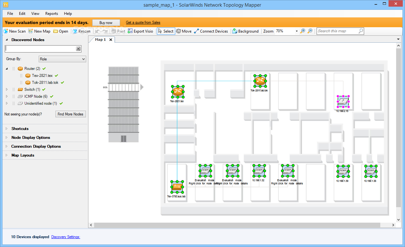
Task: Open the tab list dropdown arrow
Action: point(398,39)
